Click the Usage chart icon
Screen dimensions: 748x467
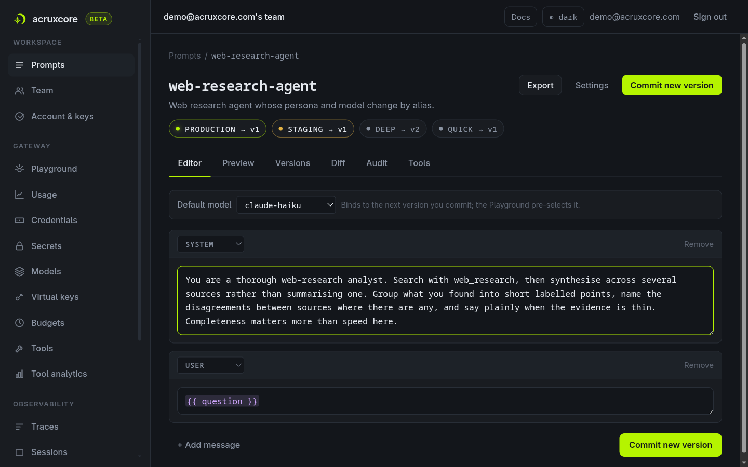click(19, 195)
